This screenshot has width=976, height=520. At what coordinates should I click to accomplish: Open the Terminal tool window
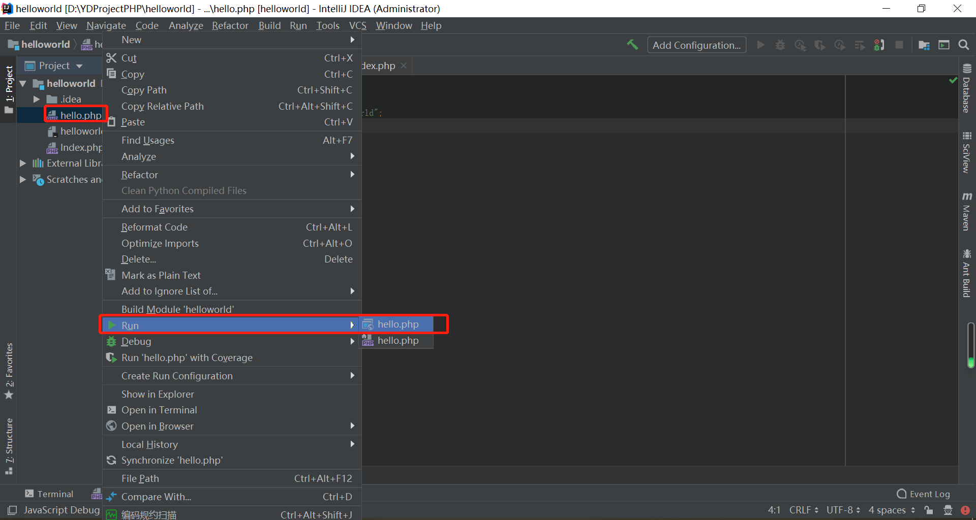pos(49,494)
